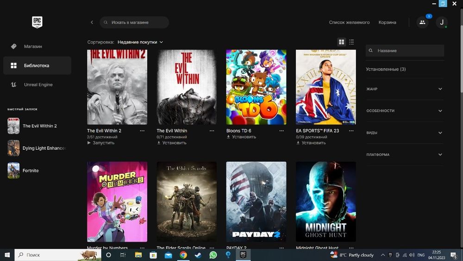Quick launch Dying Light Enhanced
This screenshot has width=463, height=261.
tap(37, 148)
